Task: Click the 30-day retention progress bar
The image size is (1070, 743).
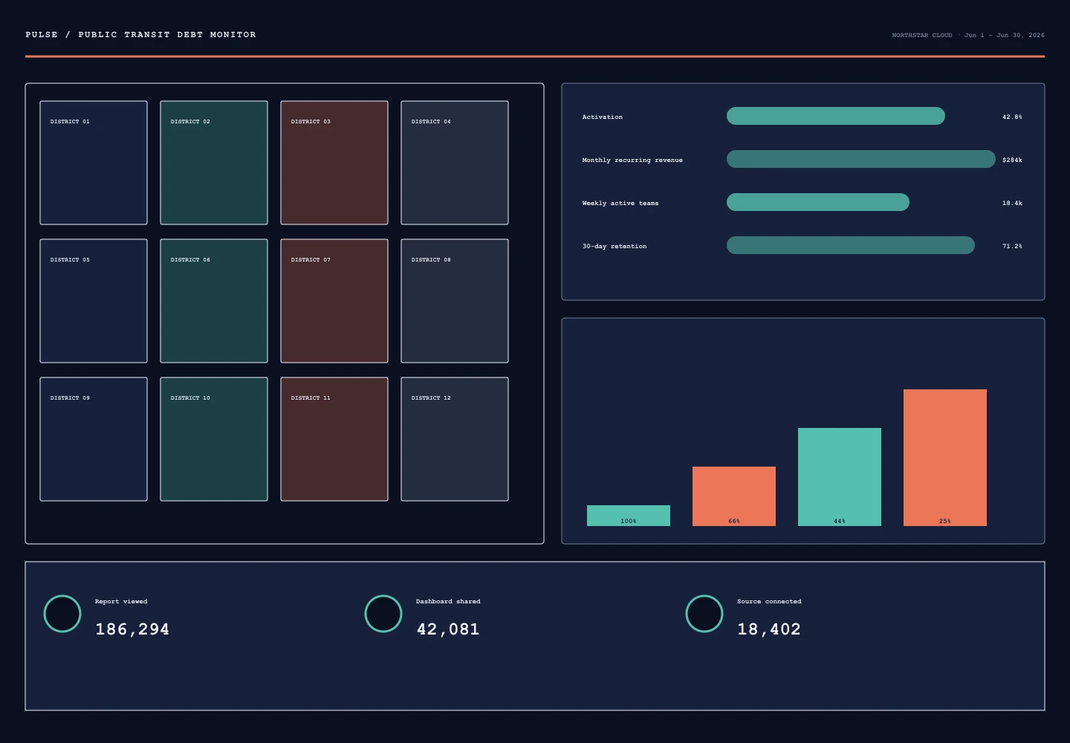Action: pos(851,245)
